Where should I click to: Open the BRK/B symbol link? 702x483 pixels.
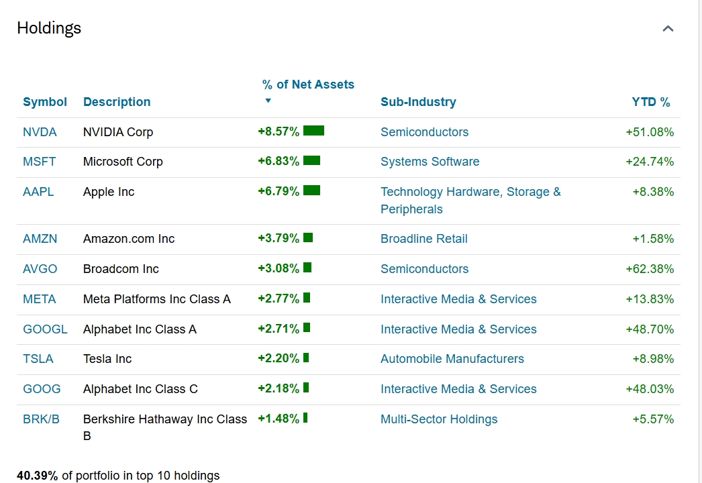pos(41,419)
